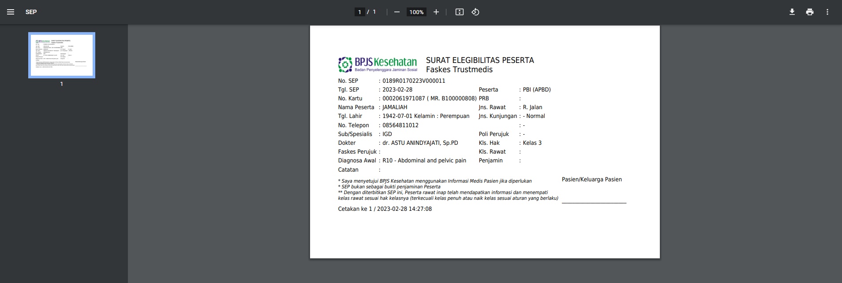
Task: Click the Poli Perujuk label
Action: coord(494,134)
